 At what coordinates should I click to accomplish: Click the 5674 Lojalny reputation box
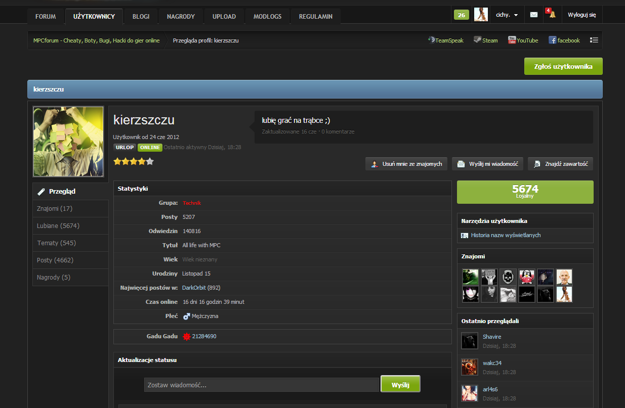[x=525, y=192]
